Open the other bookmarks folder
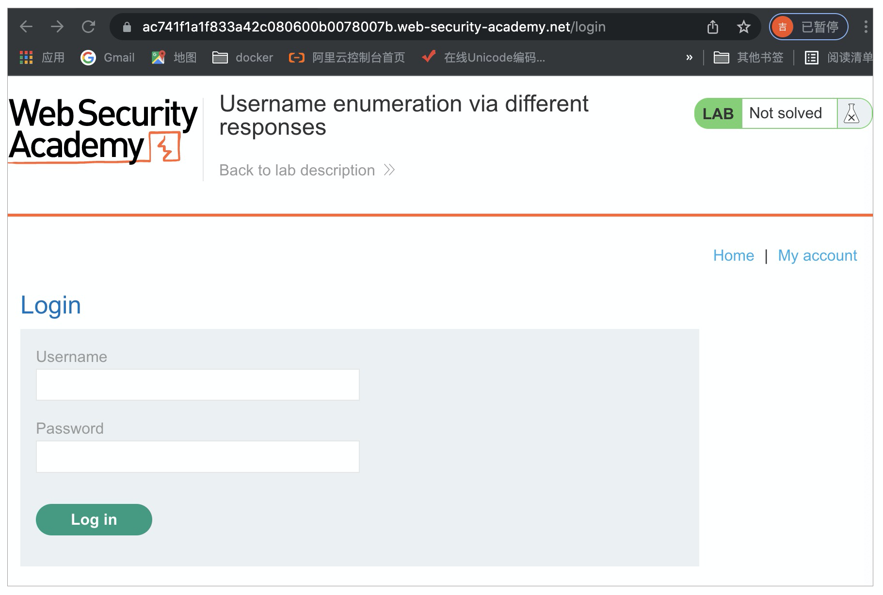Viewport: 883px width, 595px height. (749, 58)
